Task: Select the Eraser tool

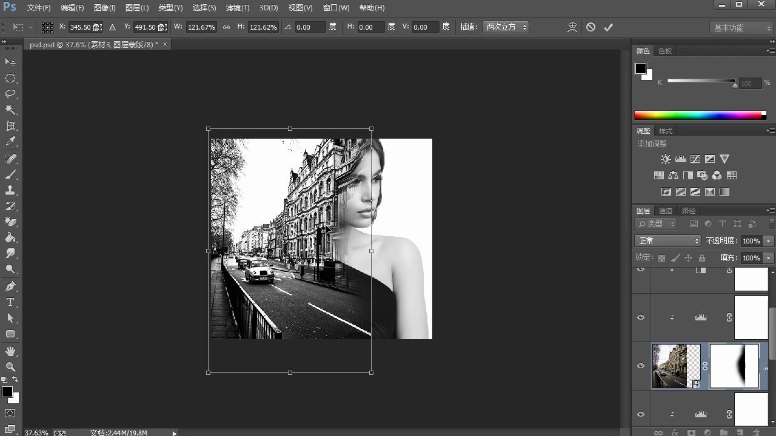Action: pyautogui.click(x=10, y=222)
